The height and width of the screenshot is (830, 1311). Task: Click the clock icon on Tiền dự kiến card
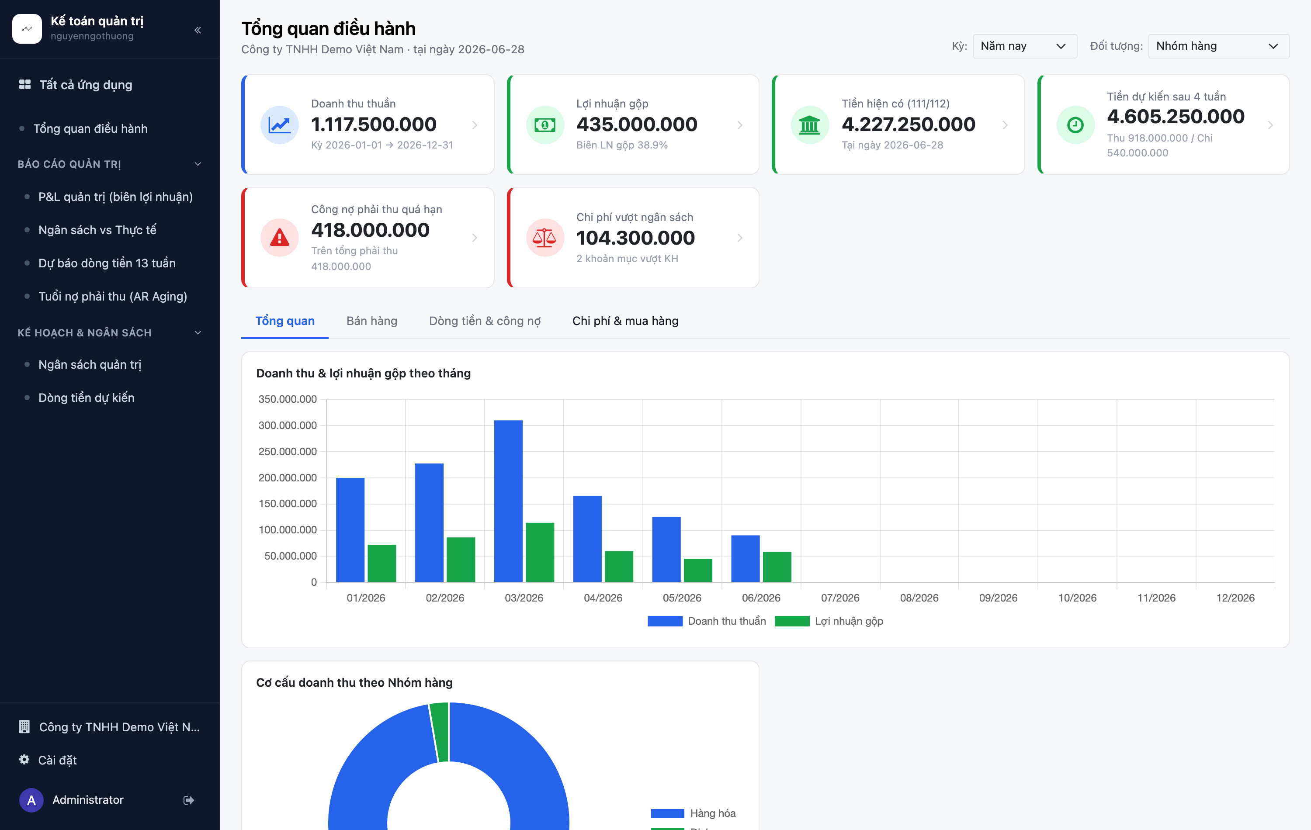click(1075, 125)
